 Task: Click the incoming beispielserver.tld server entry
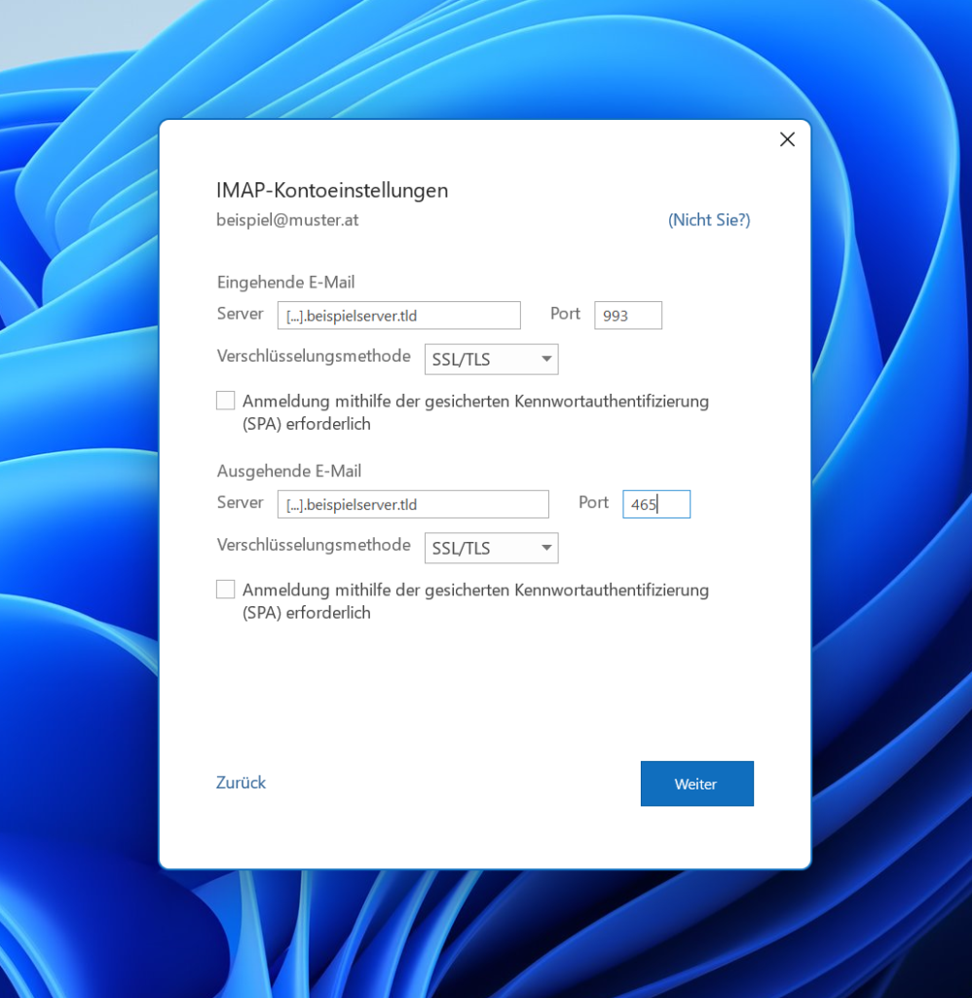[x=398, y=315]
